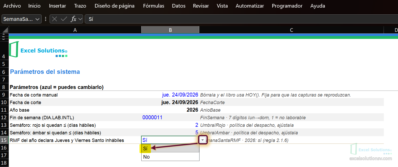Click the formula bar options dots
Viewport: 398px width, 167px height.
pos(46,19)
